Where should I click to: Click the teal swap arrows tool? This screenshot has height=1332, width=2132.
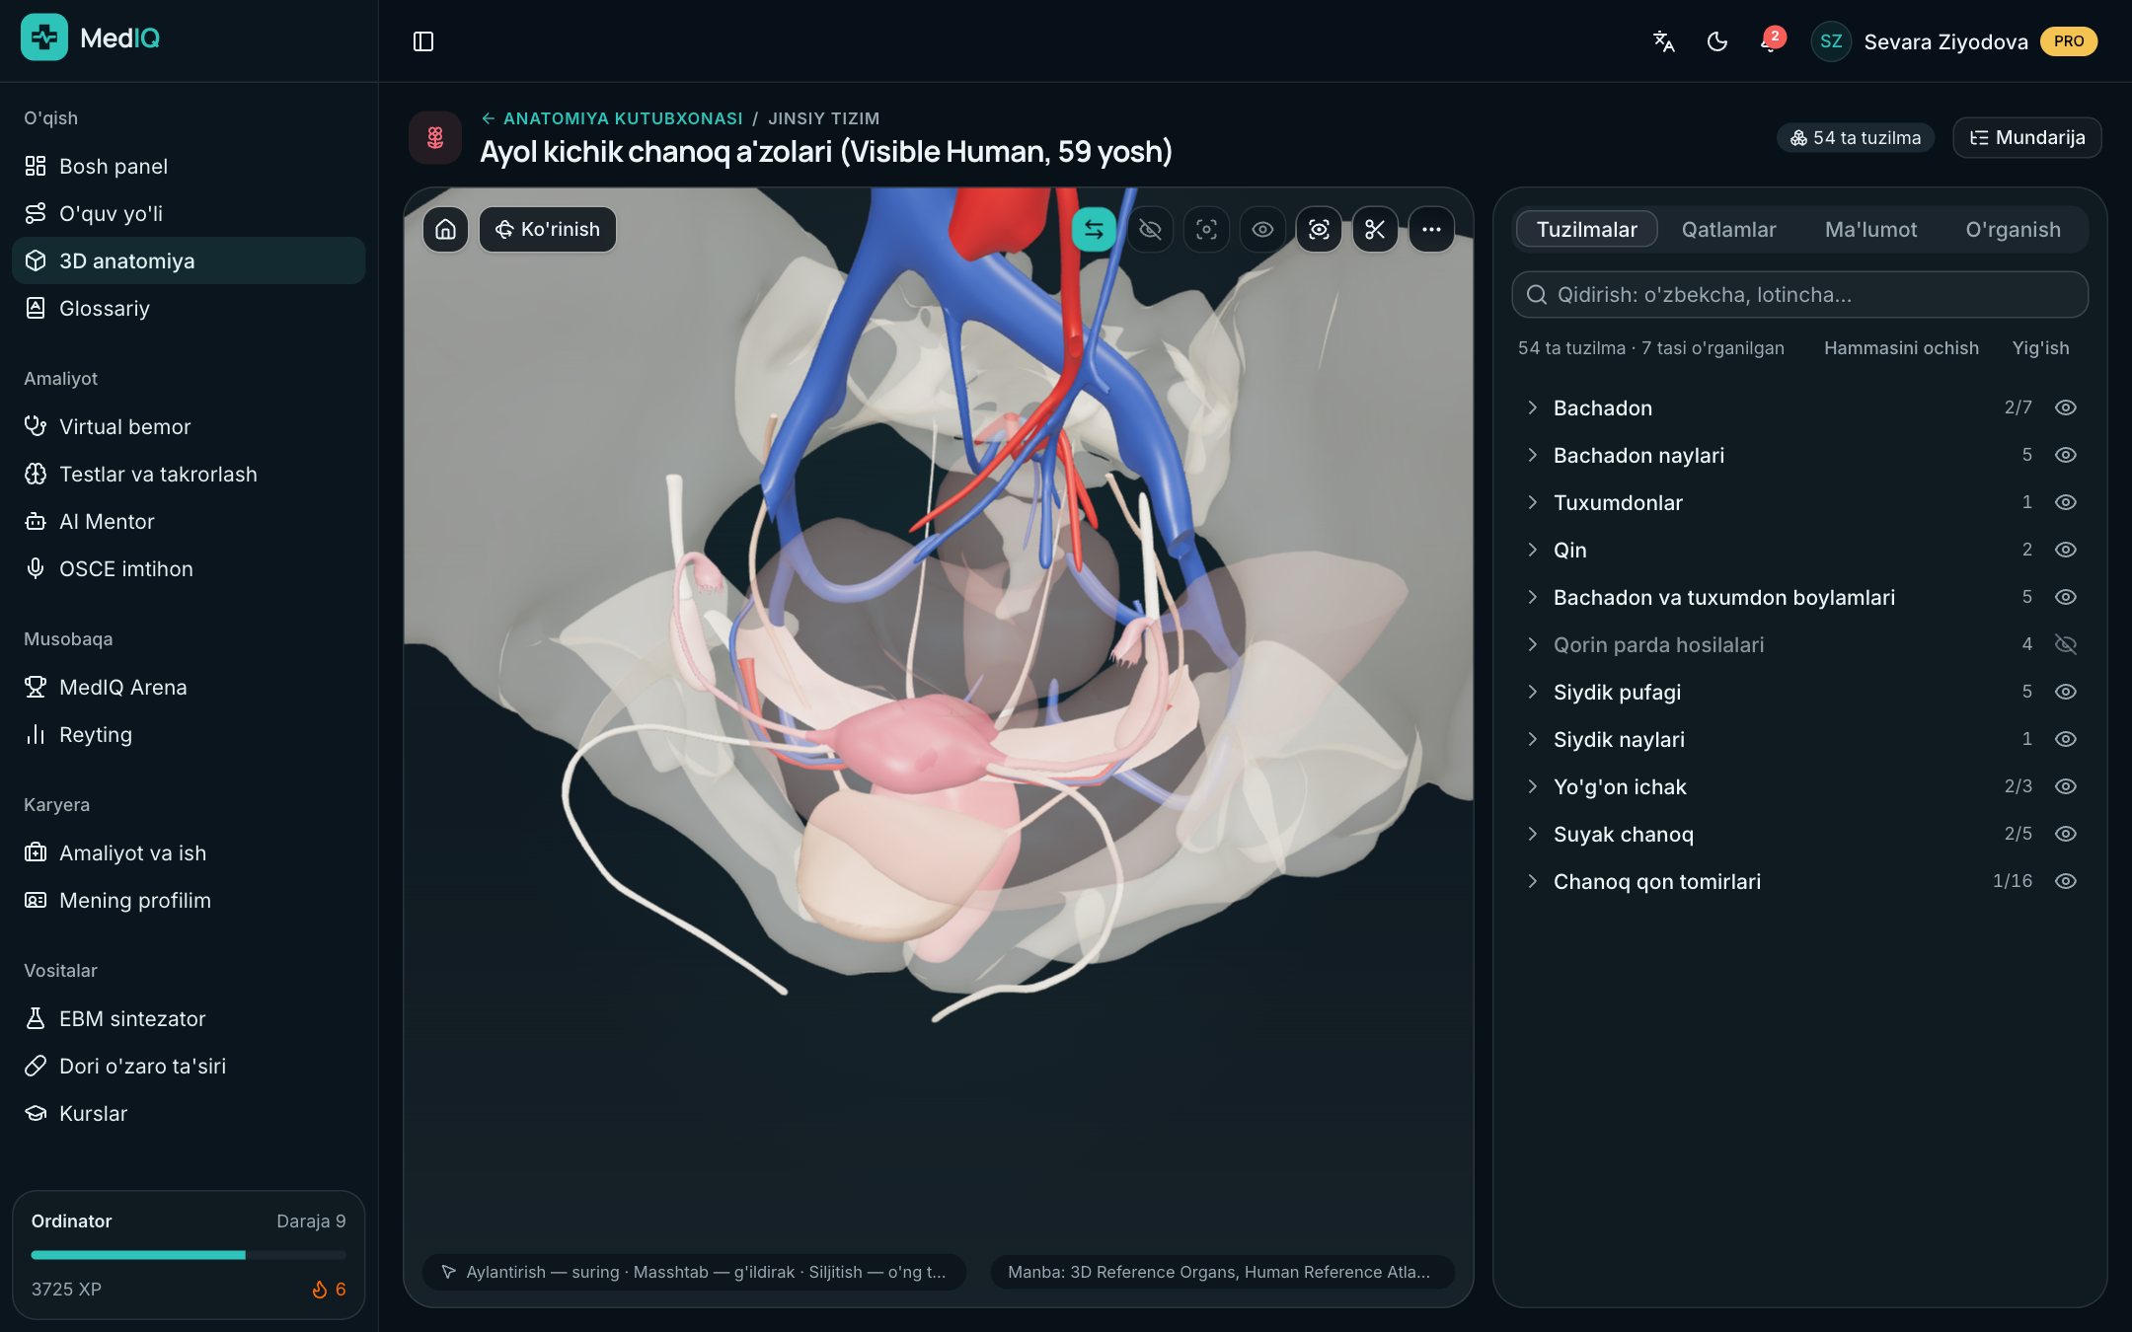pos(1094,230)
